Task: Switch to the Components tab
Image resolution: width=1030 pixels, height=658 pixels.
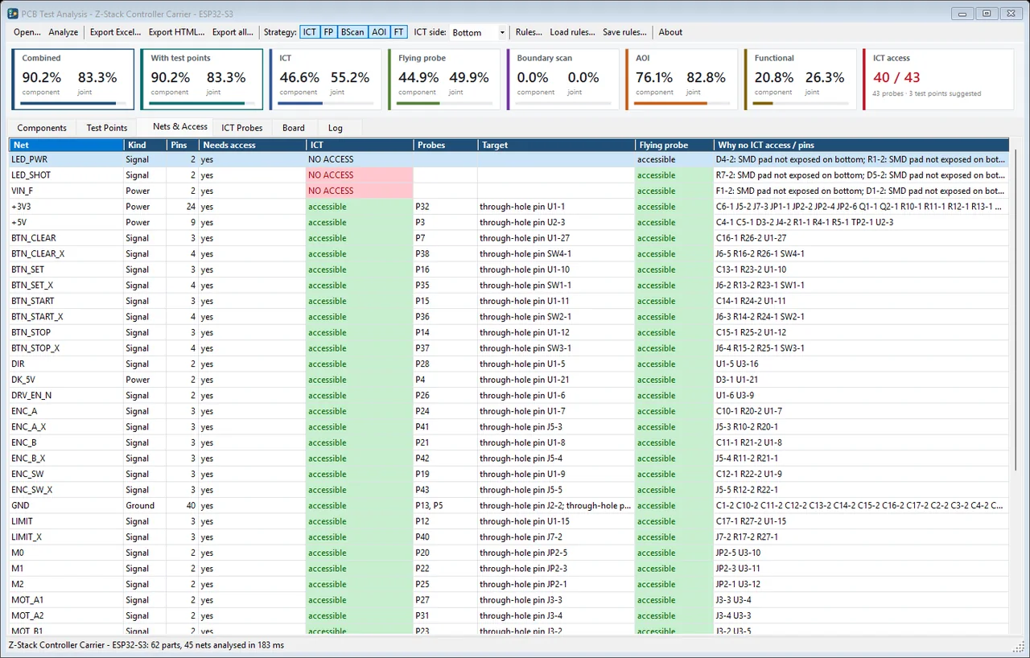Action: pos(42,128)
